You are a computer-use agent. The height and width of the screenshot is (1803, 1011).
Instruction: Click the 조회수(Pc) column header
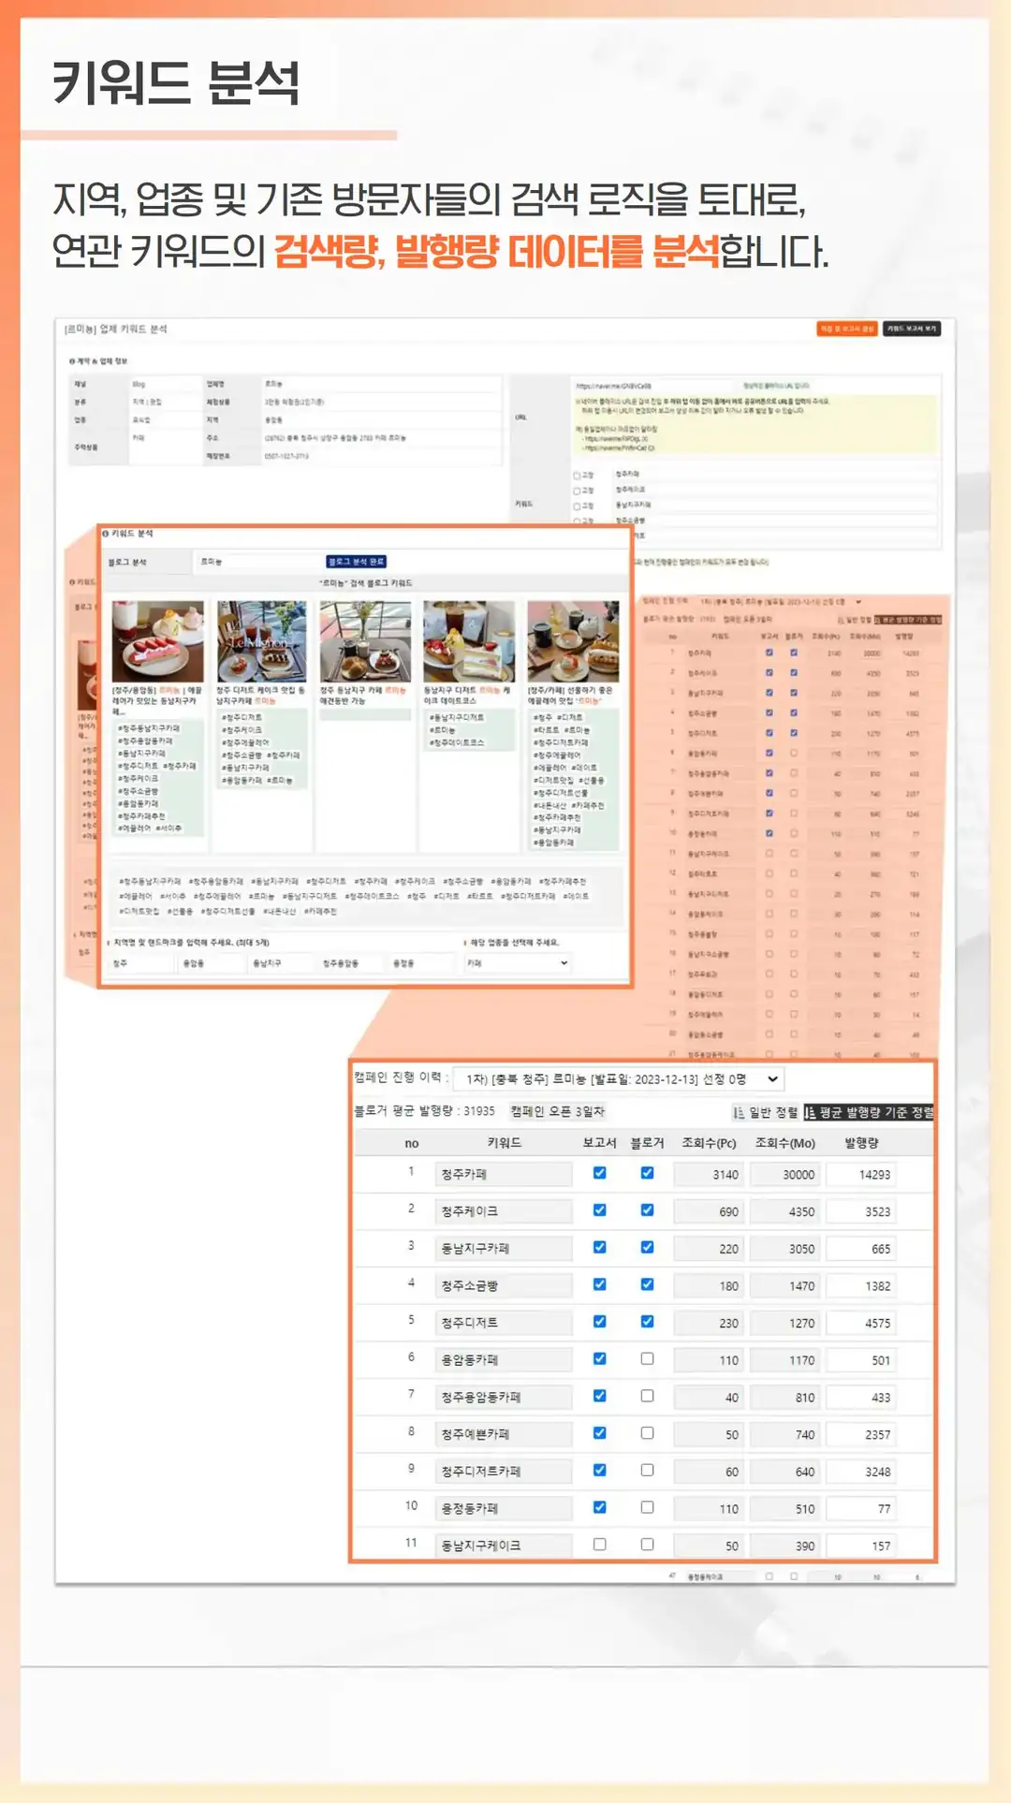pyautogui.click(x=709, y=1143)
